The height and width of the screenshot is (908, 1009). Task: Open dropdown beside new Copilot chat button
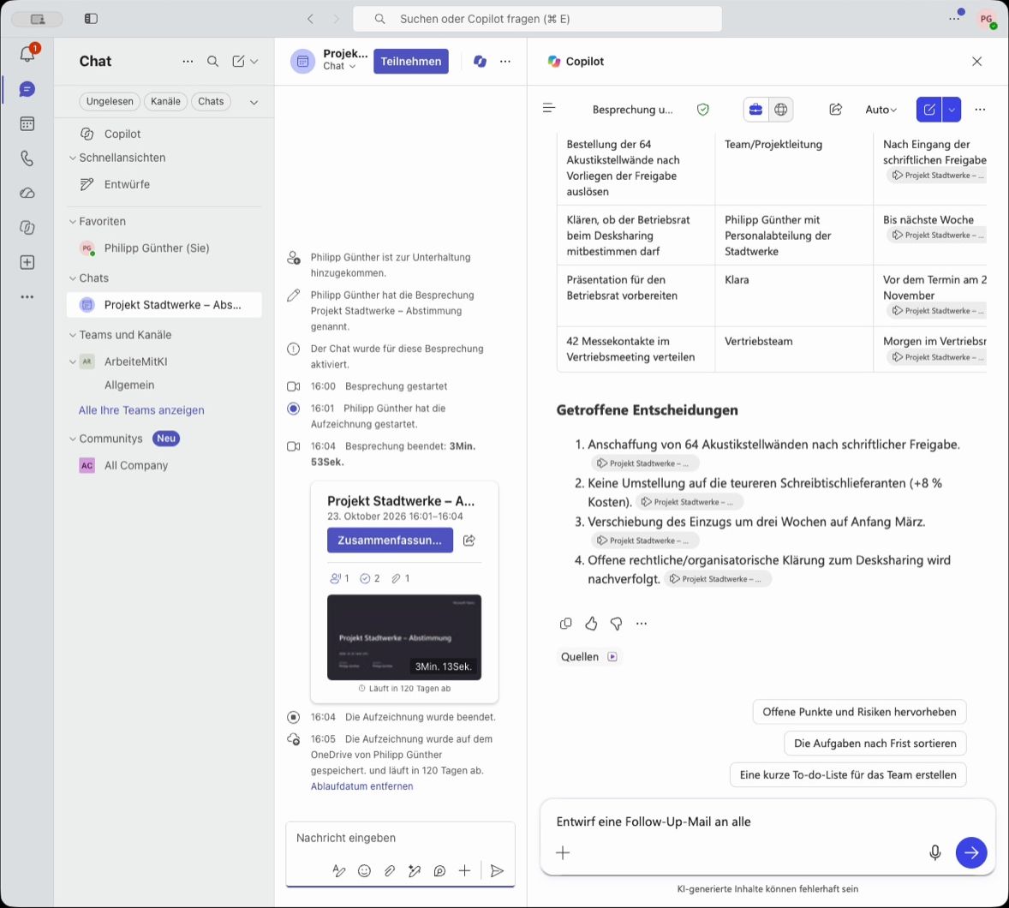(952, 110)
